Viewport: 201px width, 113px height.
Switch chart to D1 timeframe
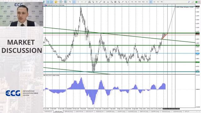[155, 2]
